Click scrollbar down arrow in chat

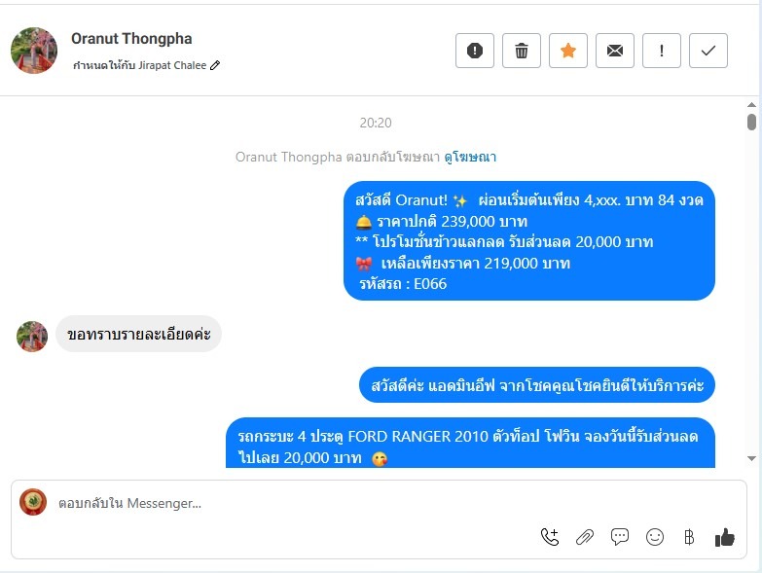[x=752, y=458]
